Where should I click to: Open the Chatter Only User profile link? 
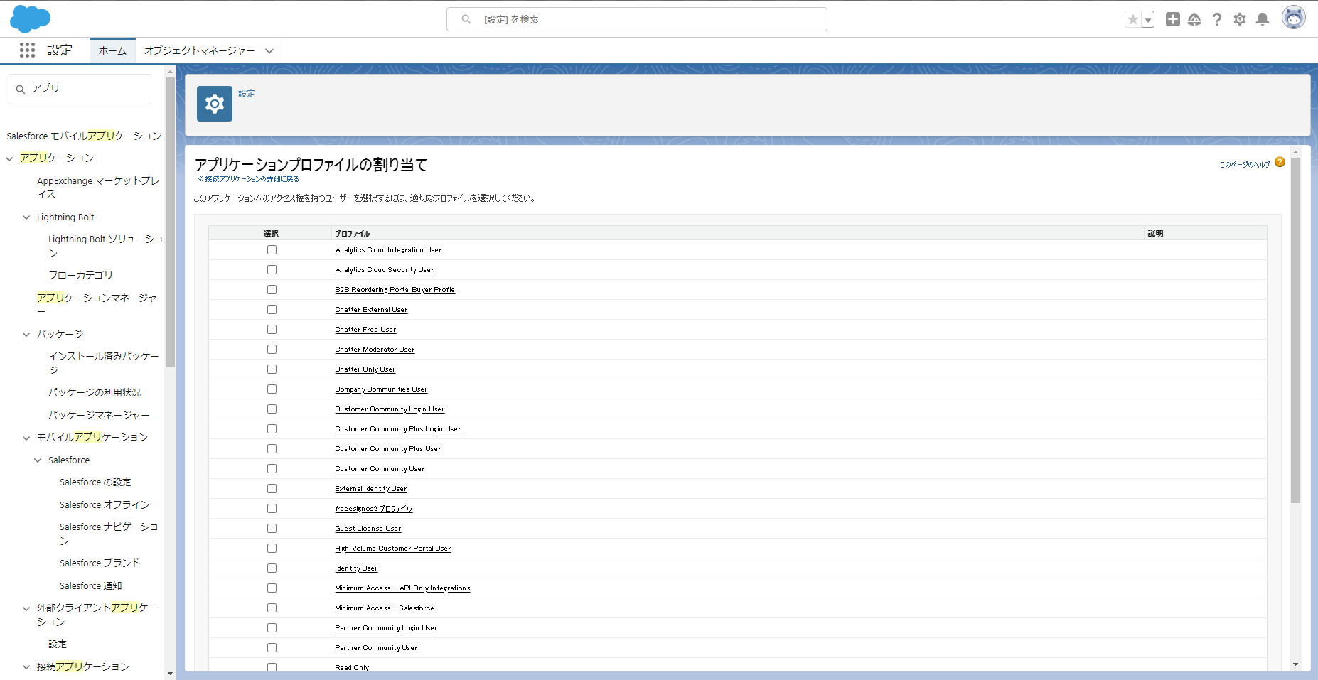(365, 369)
